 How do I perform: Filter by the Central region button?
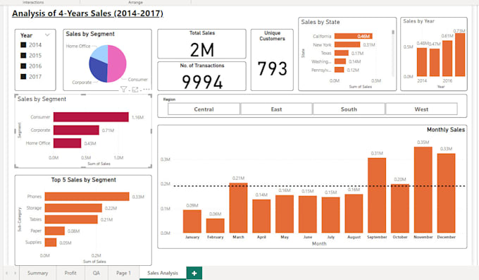(x=204, y=109)
